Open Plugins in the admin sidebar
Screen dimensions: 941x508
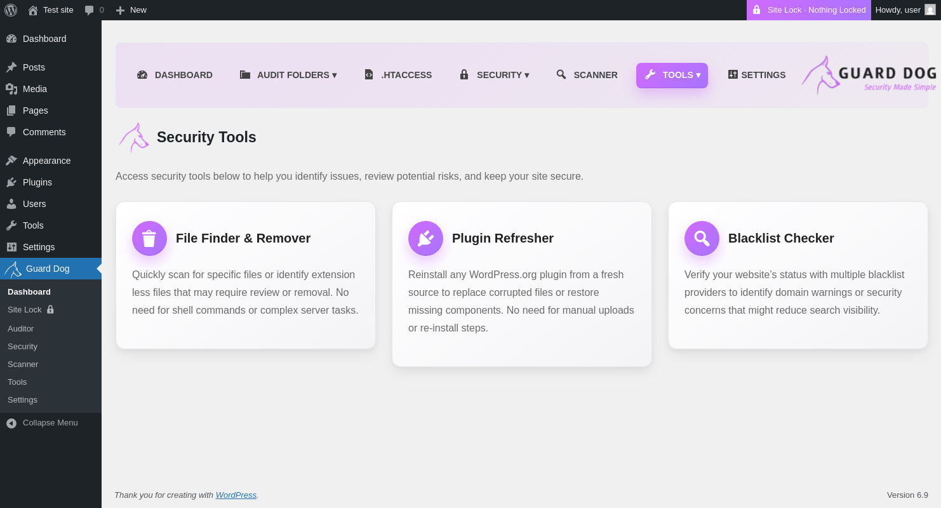51,182
